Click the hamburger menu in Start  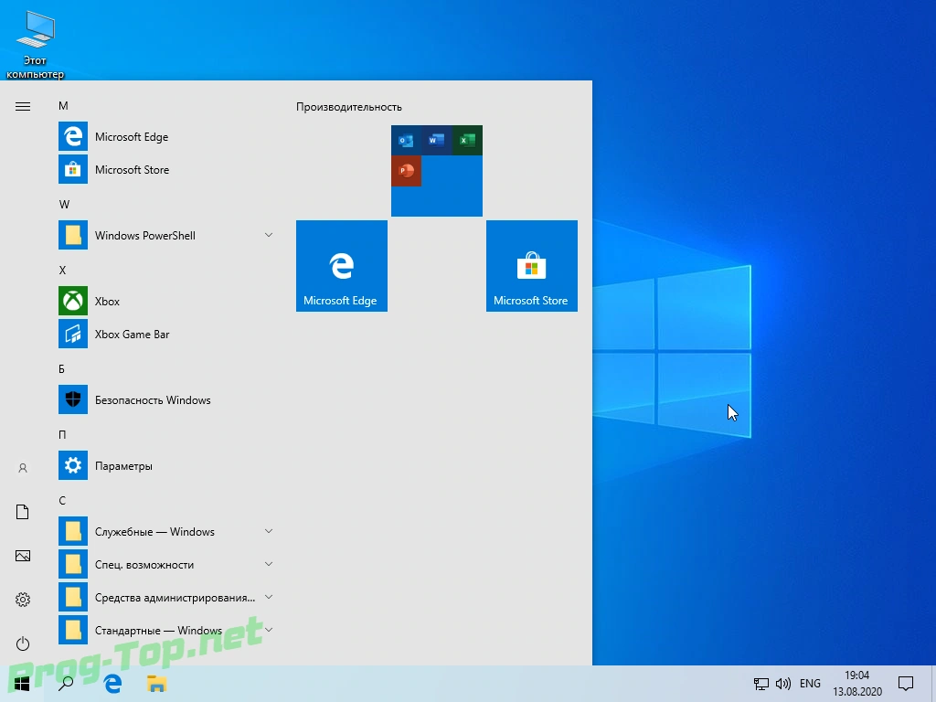23,106
